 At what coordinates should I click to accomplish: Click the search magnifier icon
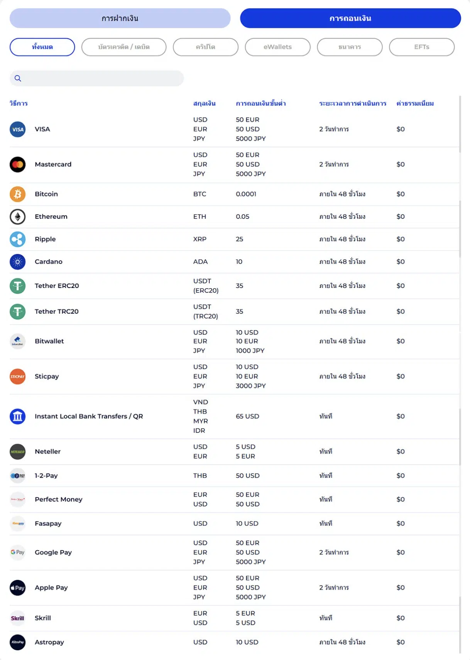pyautogui.click(x=18, y=79)
